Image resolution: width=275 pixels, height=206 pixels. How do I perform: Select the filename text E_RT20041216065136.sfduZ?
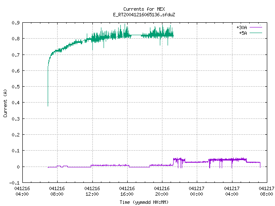click(144, 15)
